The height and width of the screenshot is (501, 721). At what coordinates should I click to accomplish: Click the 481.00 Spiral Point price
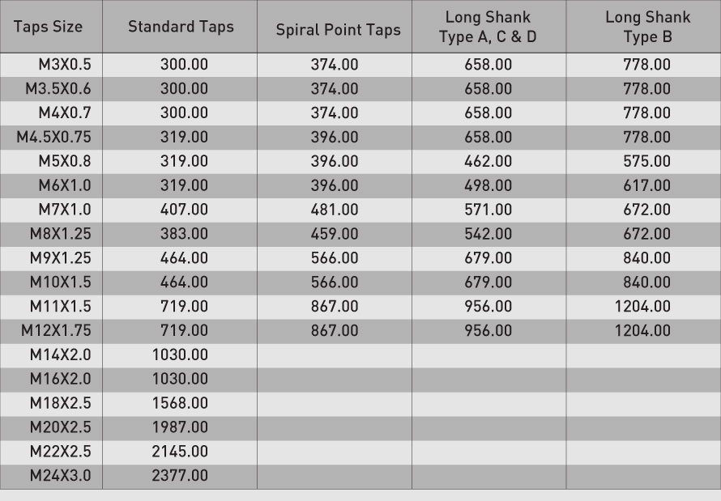334,210
